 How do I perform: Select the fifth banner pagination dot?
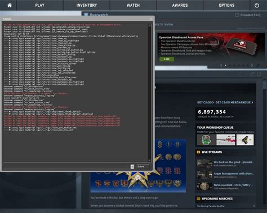click(x=243, y=65)
